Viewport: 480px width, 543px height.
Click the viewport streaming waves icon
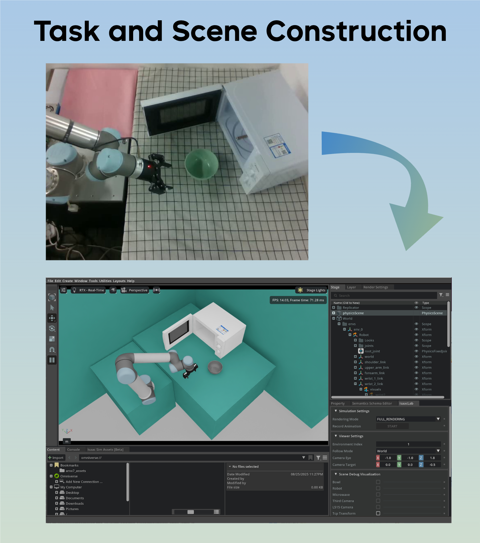(156, 290)
